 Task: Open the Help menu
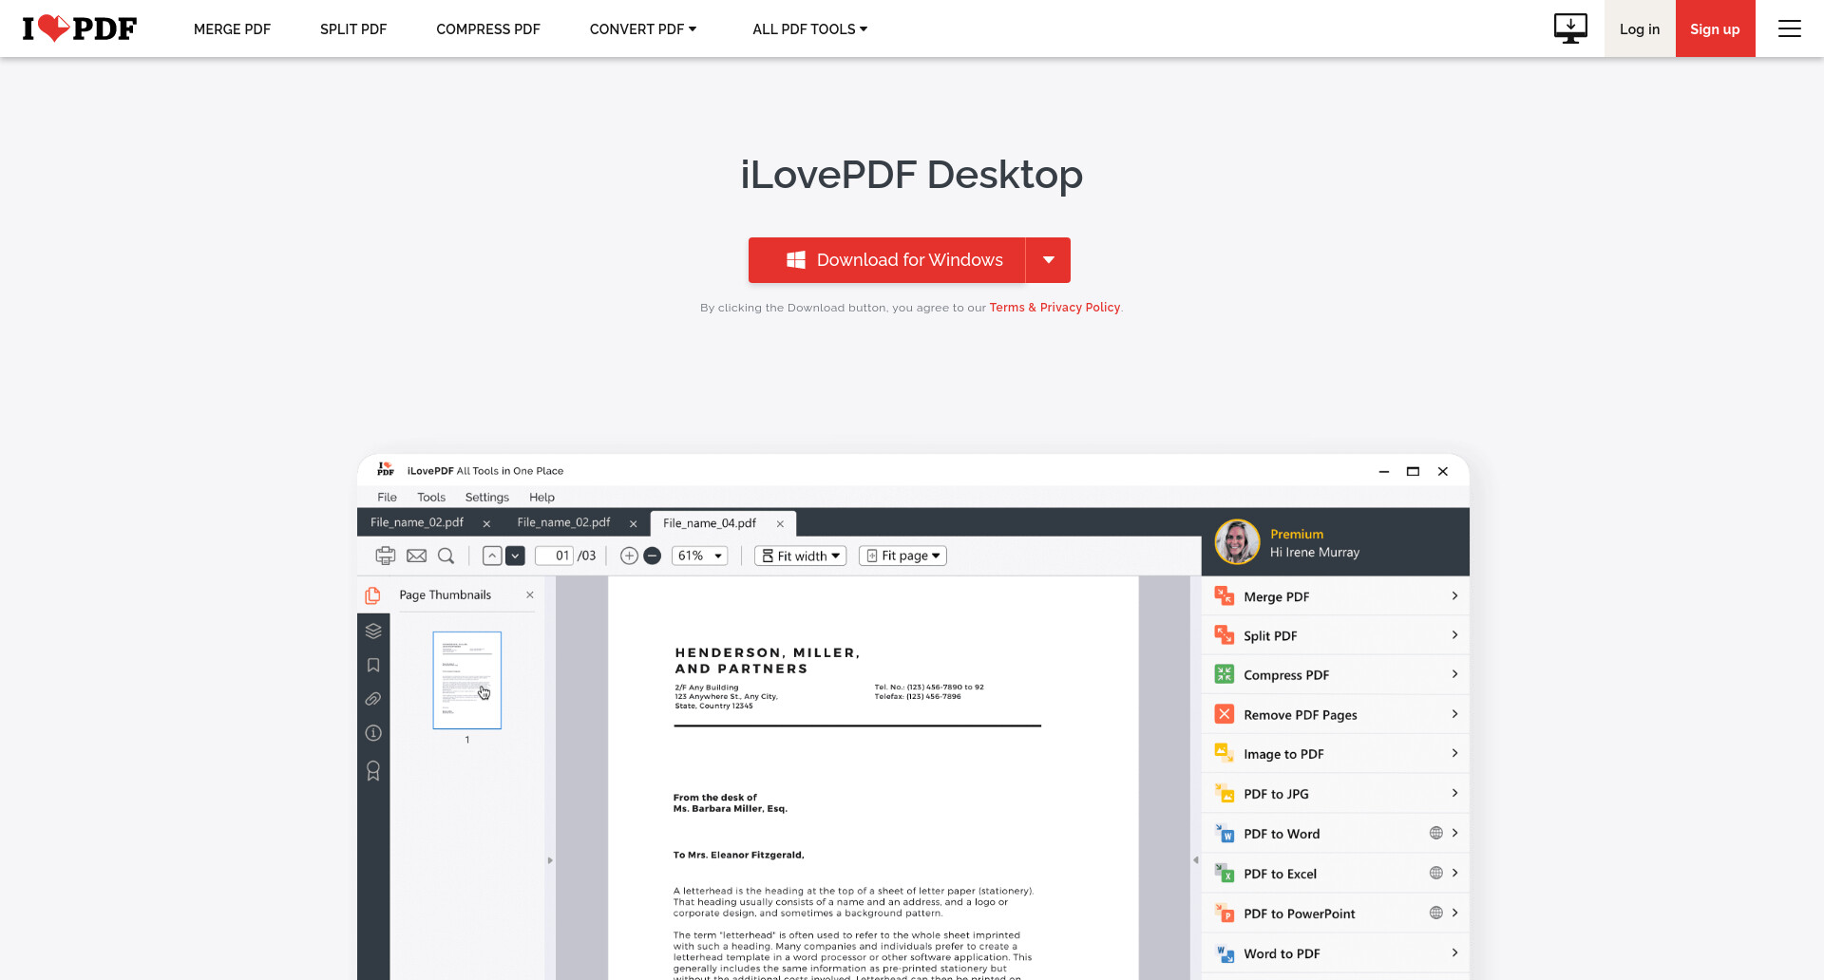coord(541,497)
